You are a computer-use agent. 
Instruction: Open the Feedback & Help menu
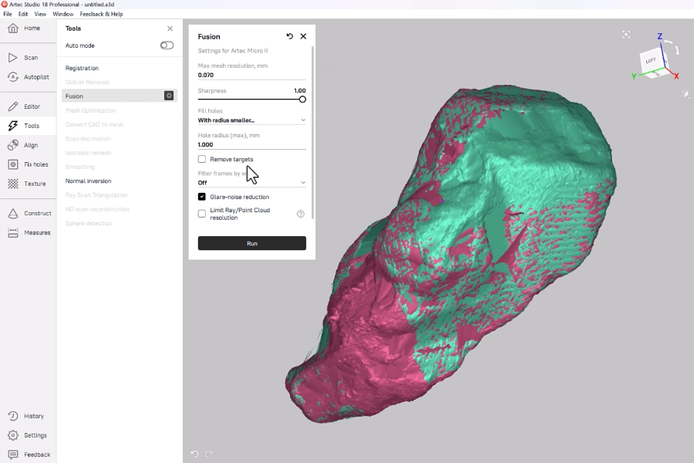(x=101, y=14)
